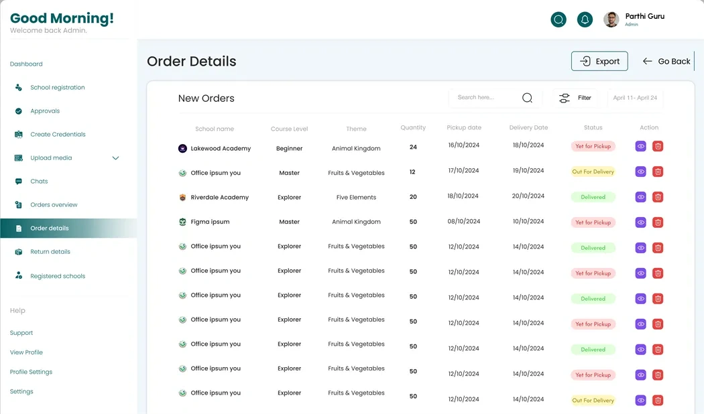View the Figma ipsum order details
704x414 pixels.
point(641,222)
